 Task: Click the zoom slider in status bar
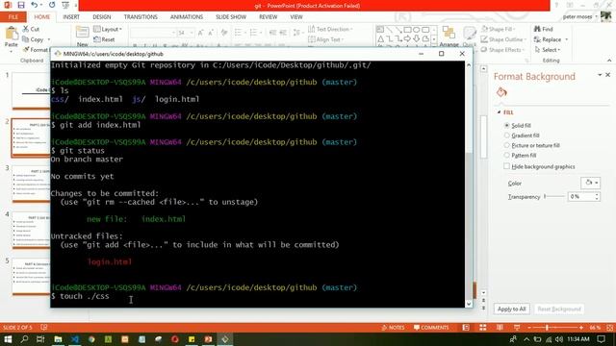point(555,328)
